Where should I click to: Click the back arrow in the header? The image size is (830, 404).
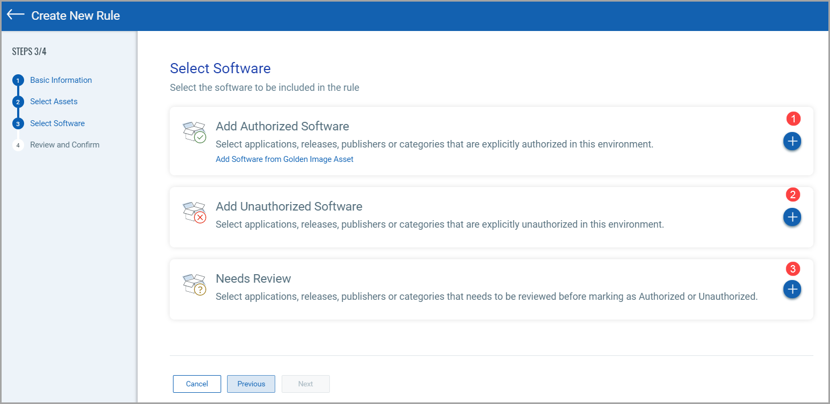[x=15, y=15]
